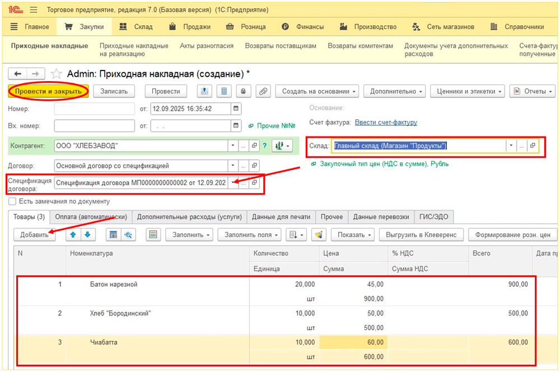Expand the Контрагент dropdown arrow
560x372 pixels.
click(x=233, y=146)
